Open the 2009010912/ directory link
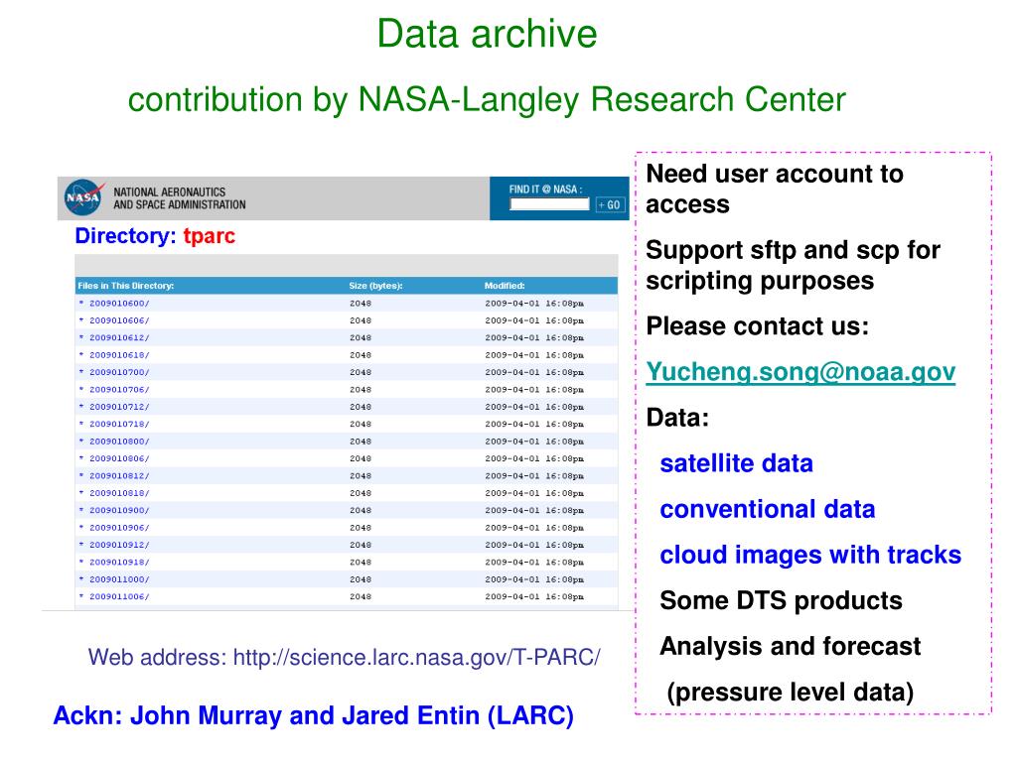Image resolution: width=1017 pixels, height=762 pixels. coord(119,545)
